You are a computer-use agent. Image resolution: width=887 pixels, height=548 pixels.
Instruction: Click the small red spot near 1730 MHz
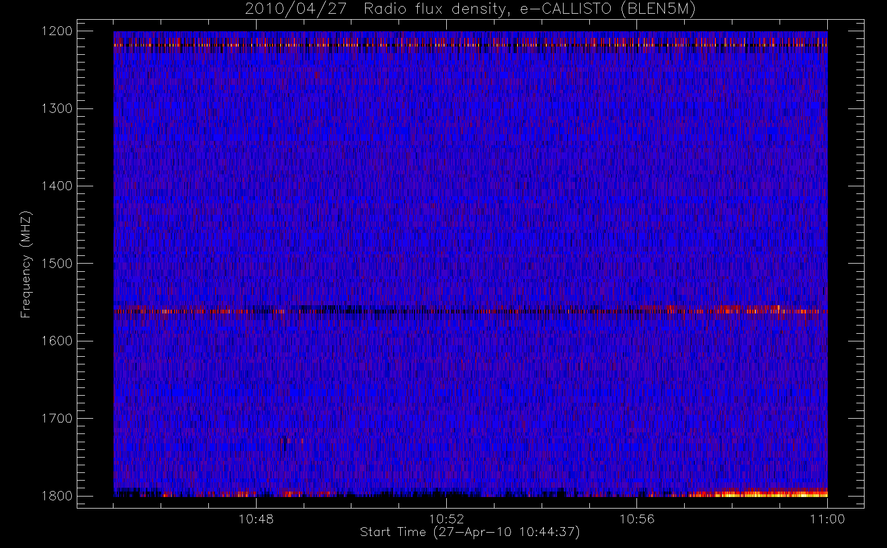pos(289,440)
